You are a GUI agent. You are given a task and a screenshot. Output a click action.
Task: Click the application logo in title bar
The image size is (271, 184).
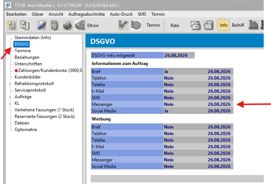tap(8, 5)
